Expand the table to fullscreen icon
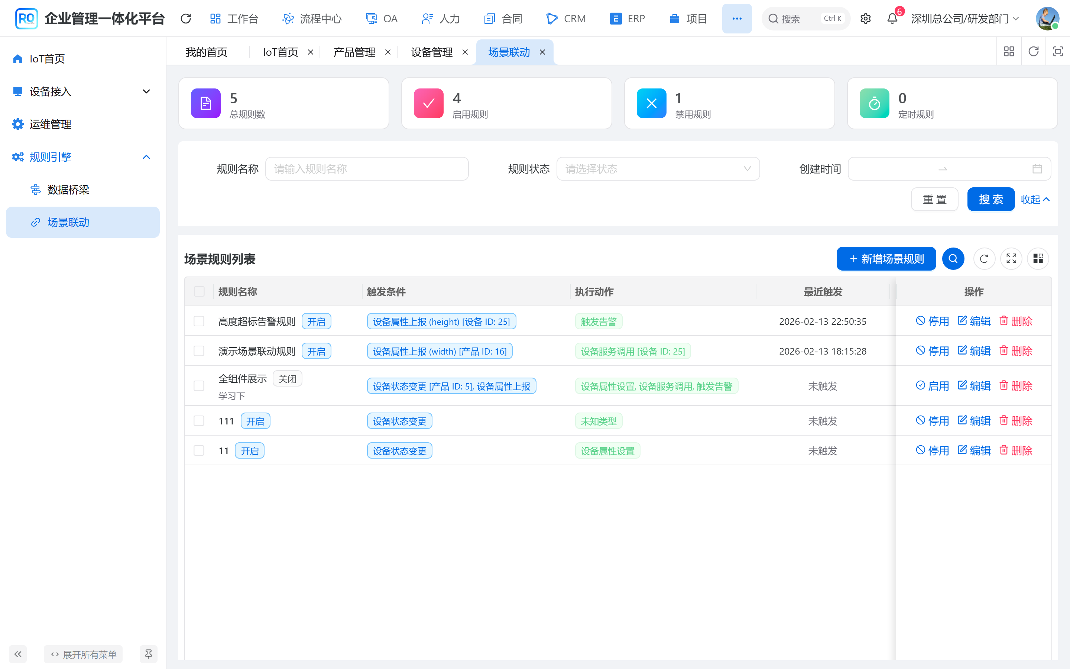The image size is (1070, 669). point(1011,259)
